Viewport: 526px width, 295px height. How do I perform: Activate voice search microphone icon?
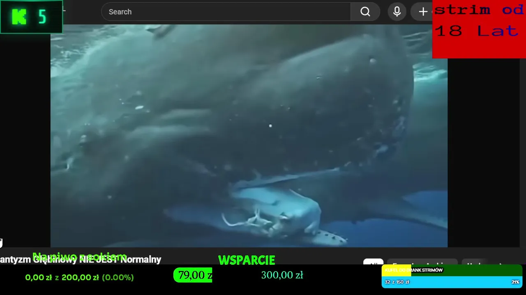click(397, 12)
